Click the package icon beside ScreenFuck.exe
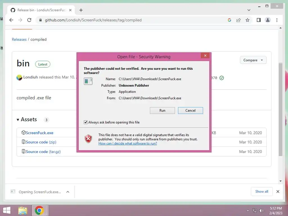288x216 pixels. pos(23,132)
